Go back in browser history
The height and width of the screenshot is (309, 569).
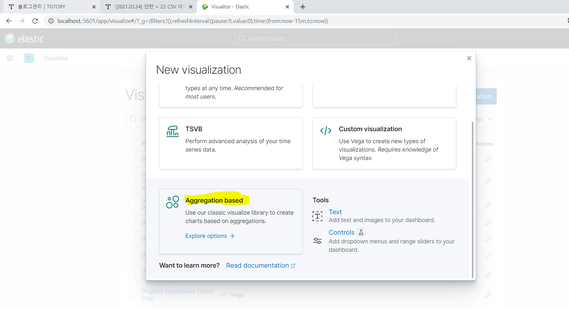(x=9, y=21)
